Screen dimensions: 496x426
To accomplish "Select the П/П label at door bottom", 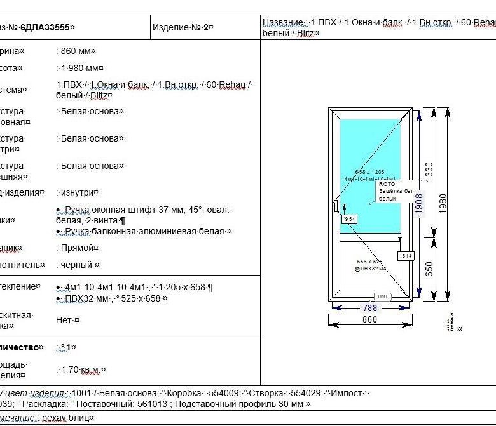I will pyautogui.click(x=382, y=296).
